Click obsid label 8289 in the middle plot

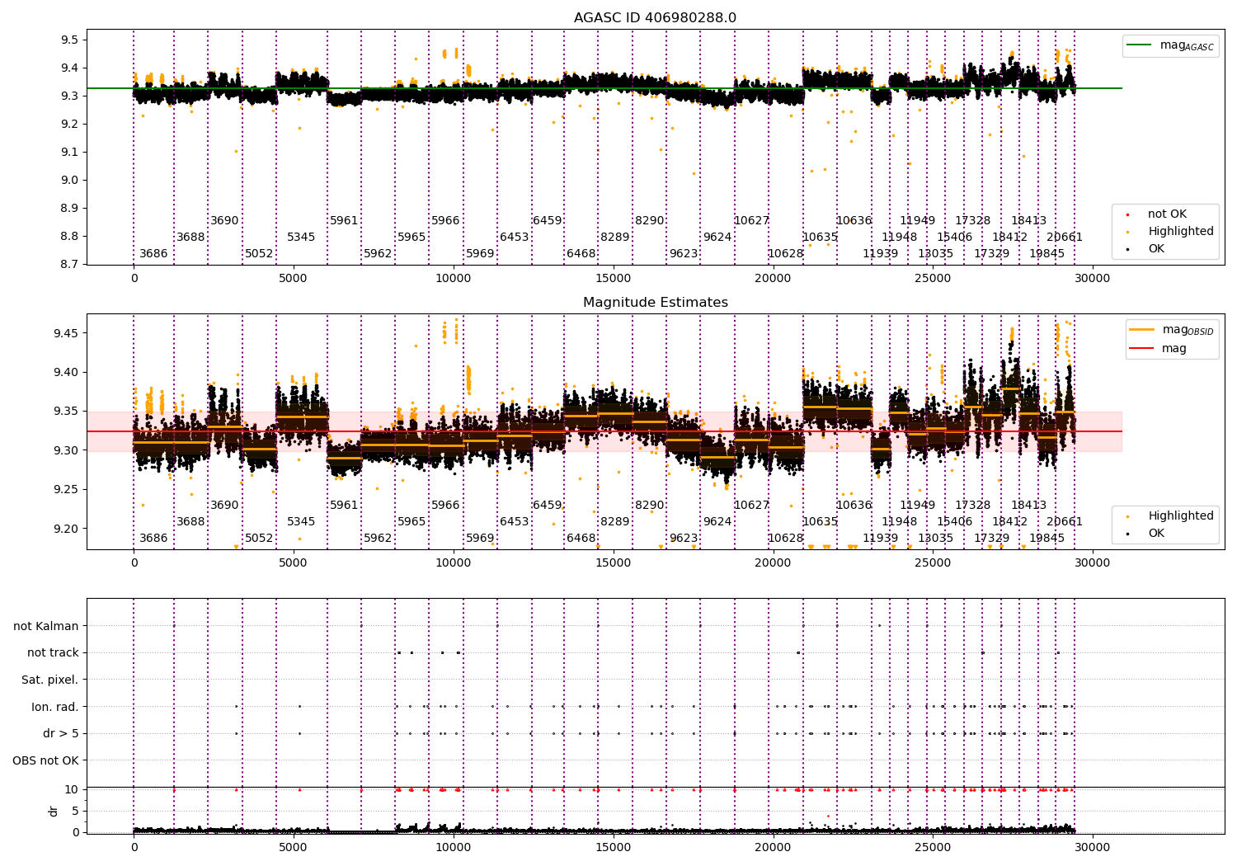(614, 522)
